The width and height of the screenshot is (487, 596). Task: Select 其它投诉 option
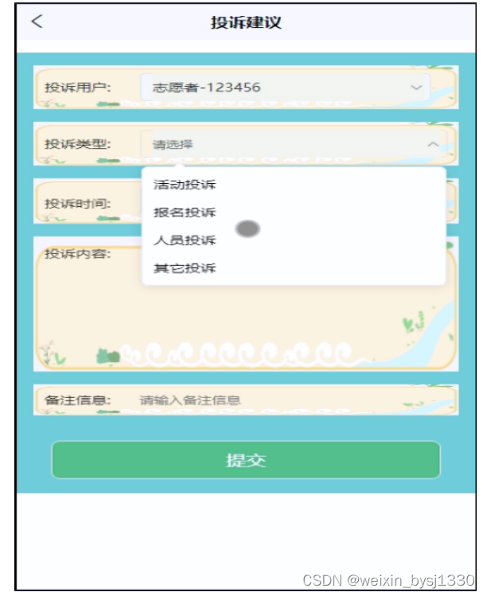tap(185, 268)
